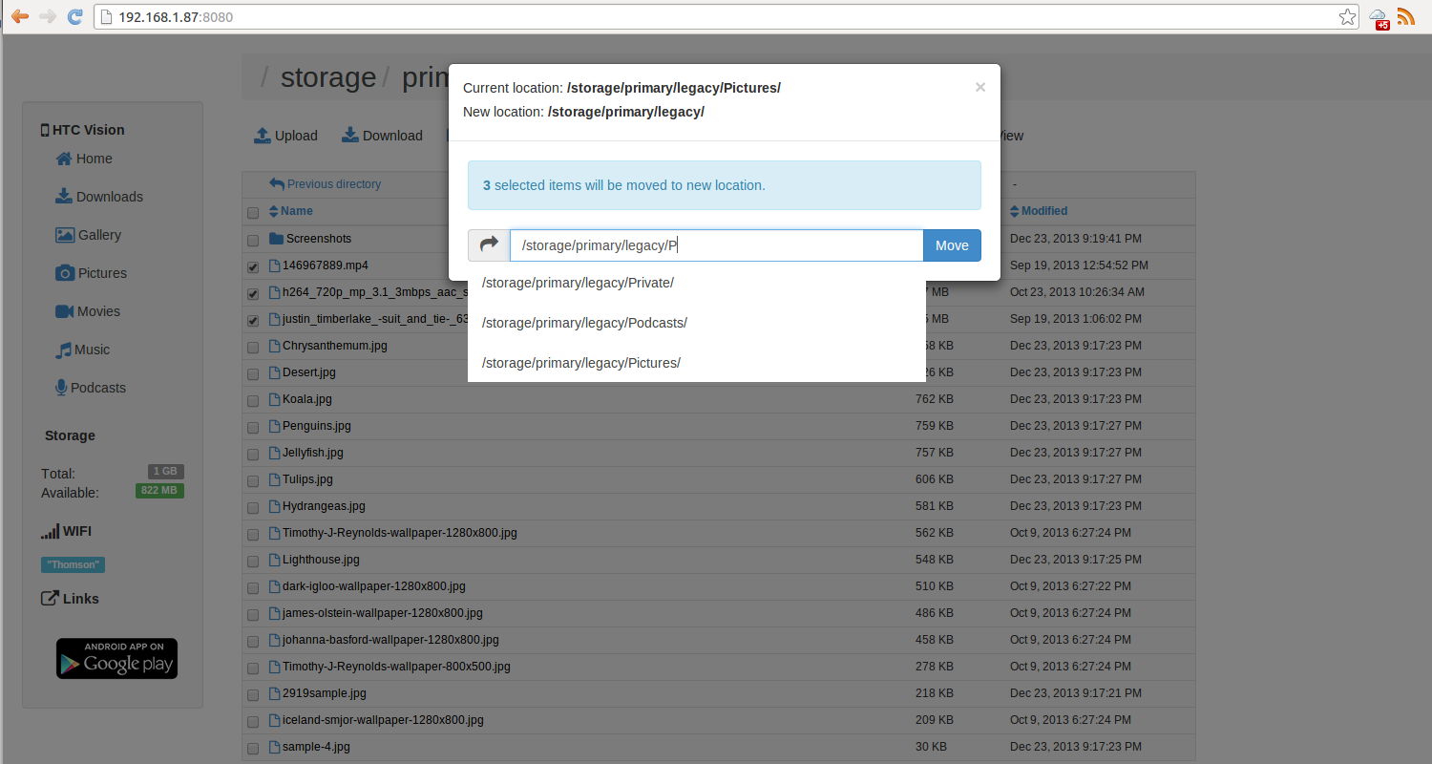This screenshot has height=764, width=1432.
Task: Open Pictures in the sidebar
Action: (91, 273)
